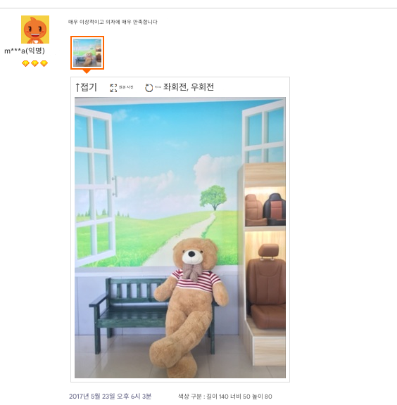Rotate the photo left with 좌회전
The height and width of the screenshot is (405, 397).
175,87
